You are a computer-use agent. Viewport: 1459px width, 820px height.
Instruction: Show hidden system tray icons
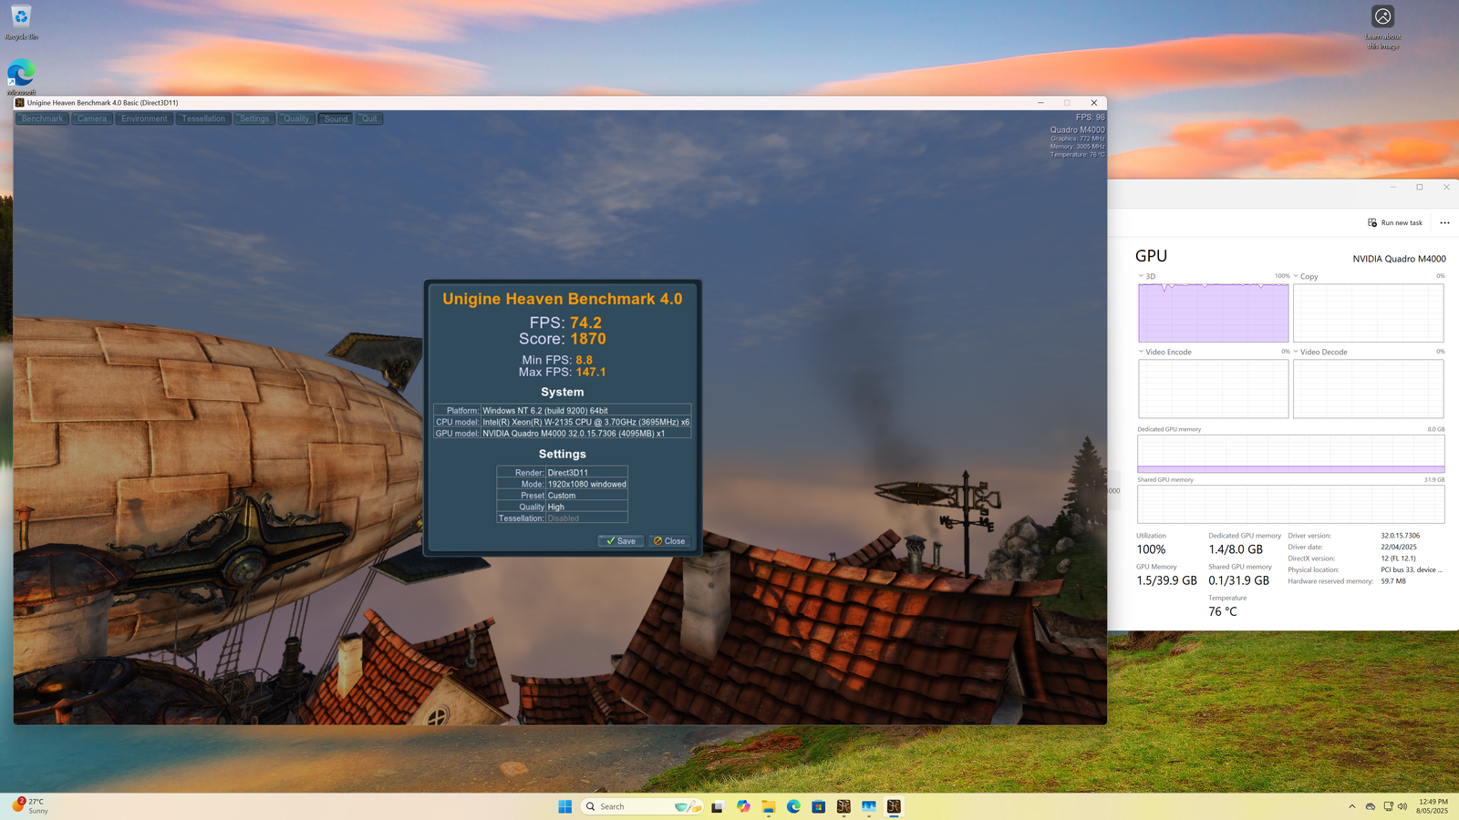click(x=1351, y=806)
